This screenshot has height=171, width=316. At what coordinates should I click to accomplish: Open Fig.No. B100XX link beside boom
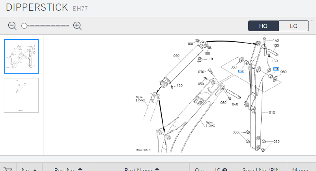[x=210, y=124]
